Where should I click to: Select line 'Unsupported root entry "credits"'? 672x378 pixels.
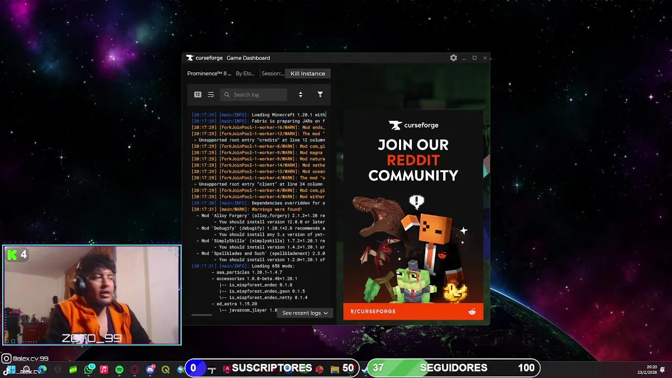tap(259, 140)
